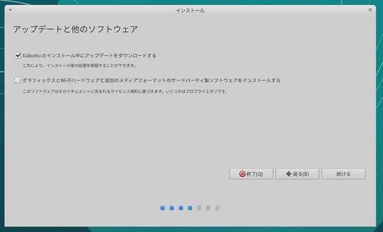Uncheck download updates during Xubuntu install

[17, 56]
